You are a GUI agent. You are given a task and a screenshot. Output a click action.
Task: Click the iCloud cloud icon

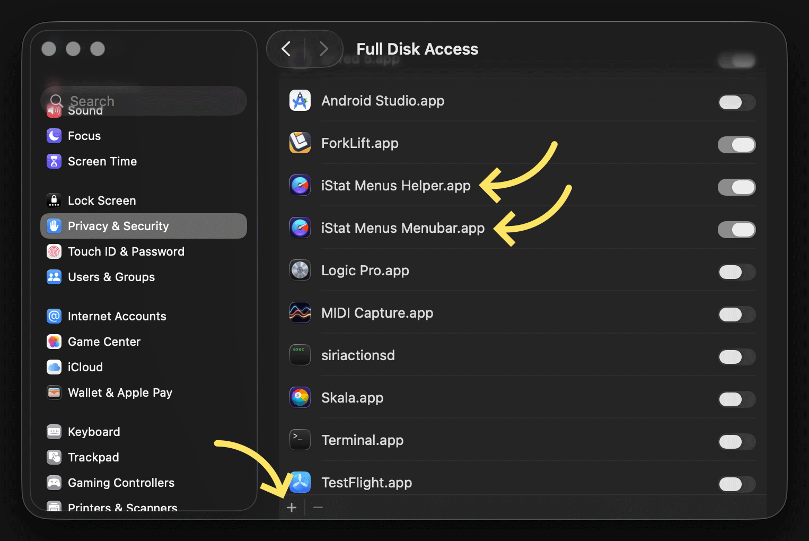[x=54, y=367]
